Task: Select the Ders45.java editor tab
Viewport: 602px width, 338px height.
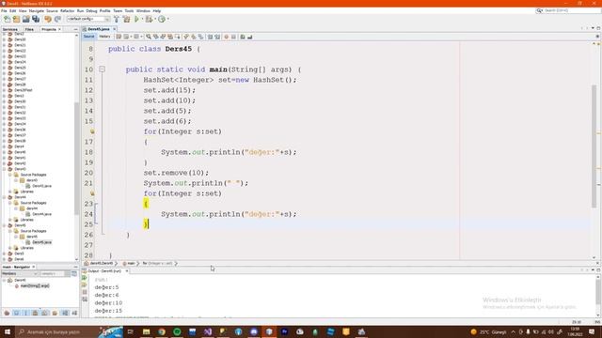Action: 98,29
